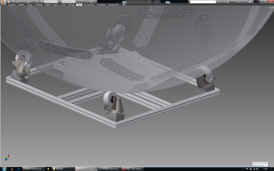Click the color wheel appearance icon
Viewport: 274px width, 171px height.
pos(60,2)
